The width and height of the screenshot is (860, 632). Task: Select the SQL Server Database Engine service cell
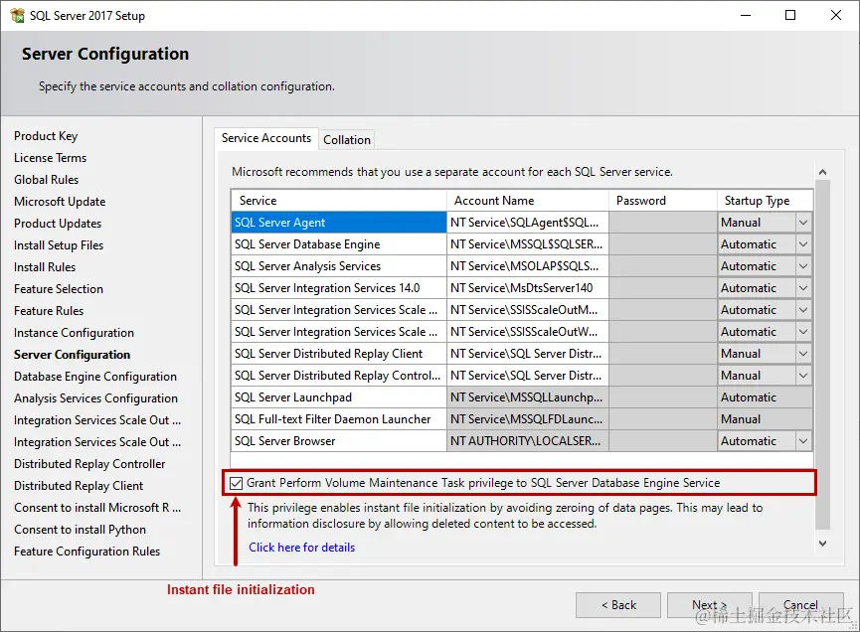click(x=338, y=244)
